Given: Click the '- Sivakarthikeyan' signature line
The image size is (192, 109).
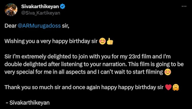Looking at the screenshot, I should pos(28,103).
